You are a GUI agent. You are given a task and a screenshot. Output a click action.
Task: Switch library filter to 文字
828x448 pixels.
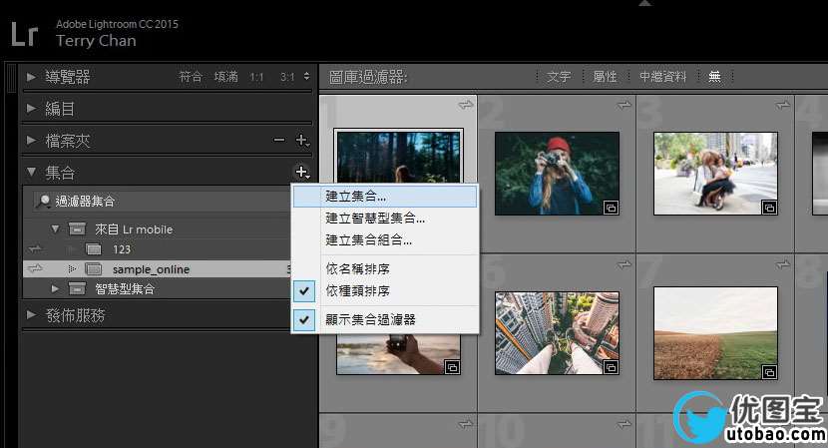559,77
